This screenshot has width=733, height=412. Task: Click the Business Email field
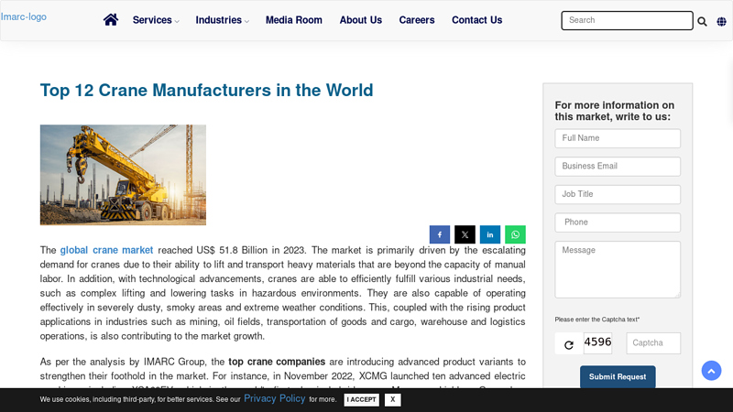tap(618, 167)
